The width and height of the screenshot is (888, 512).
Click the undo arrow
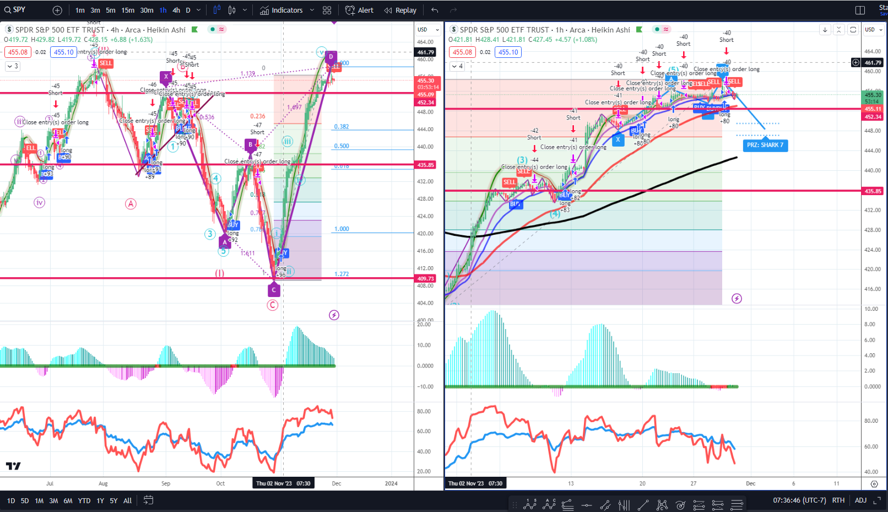point(435,10)
